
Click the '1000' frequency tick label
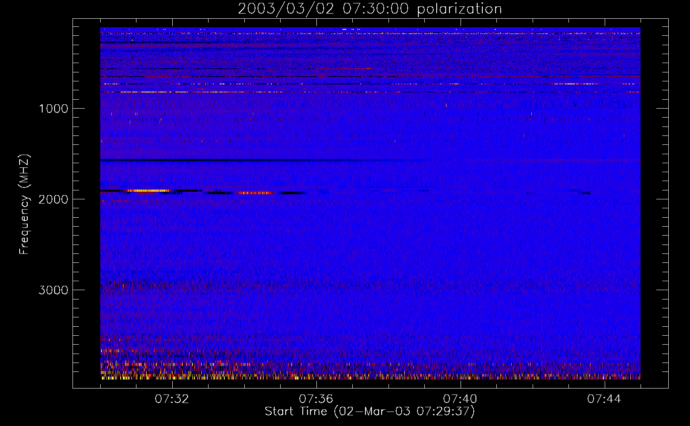click(x=53, y=109)
